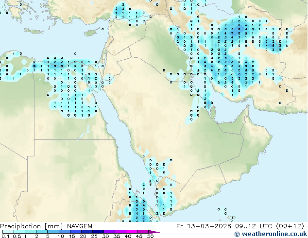The width and height of the screenshot is (308, 238).
Task: Click the 35–40 mm legend color box
Action: (120, 232)
